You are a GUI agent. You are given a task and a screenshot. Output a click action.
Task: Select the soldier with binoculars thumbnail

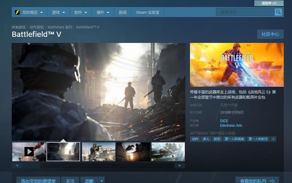click(99, 152)
